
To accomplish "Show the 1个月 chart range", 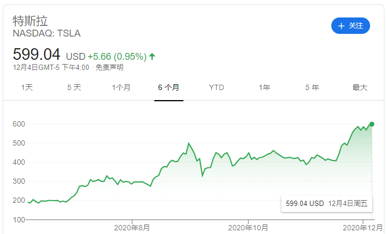I will pos(121,87).
